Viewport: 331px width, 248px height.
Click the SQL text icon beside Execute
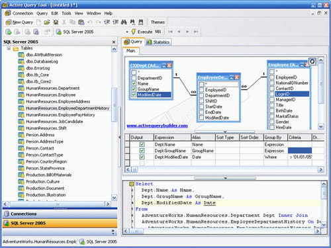(x=158, y=32)
